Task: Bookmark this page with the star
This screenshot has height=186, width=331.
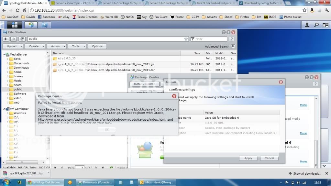Action: (x=304, y=10)
